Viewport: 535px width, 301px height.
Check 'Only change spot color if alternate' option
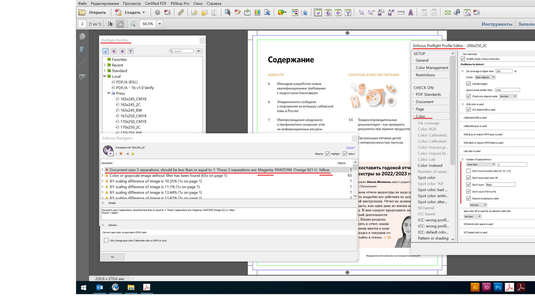click(106, 240)
